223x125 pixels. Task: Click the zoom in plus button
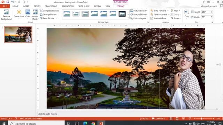click(213, 118)
